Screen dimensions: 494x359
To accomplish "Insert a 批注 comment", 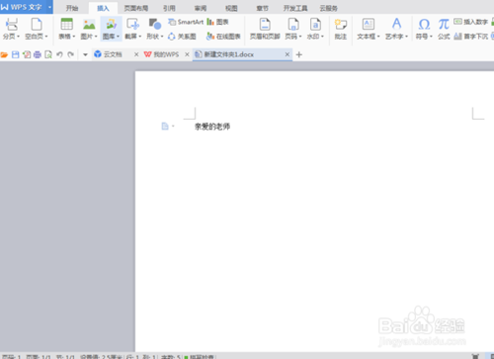I will coord(341,29).
